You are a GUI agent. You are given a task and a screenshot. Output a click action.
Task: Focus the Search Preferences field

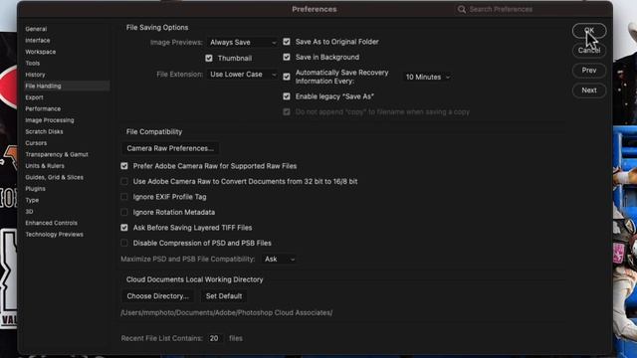click(x=529, y=9)
